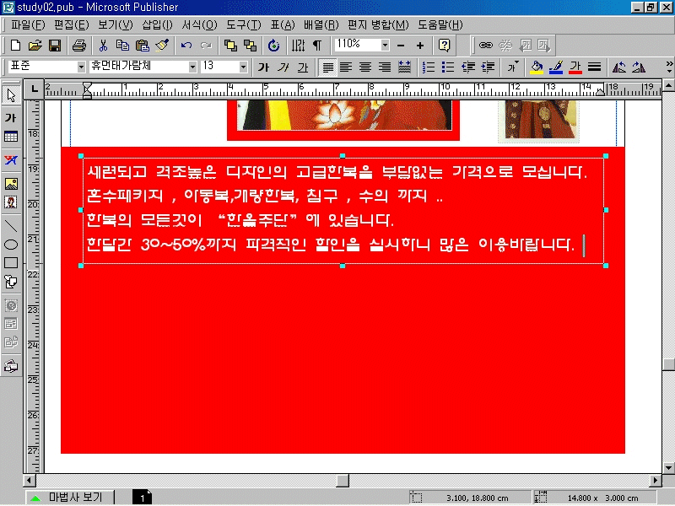Activate the Format Painter brush
The image size is (675, 506).
[x=162, y=46]
